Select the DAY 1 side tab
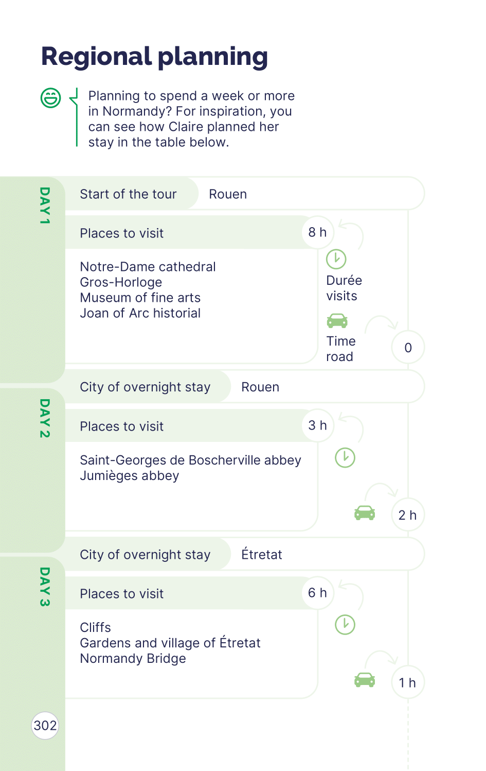Viewport: 486px width, 771px height. 45,205
